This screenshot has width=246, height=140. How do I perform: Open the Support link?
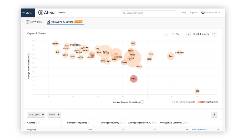[x=193, y=13]
